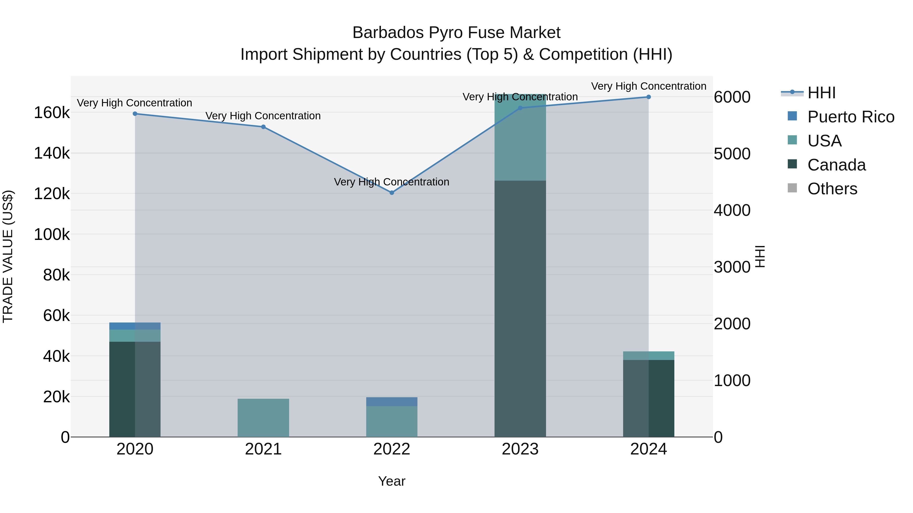Select the 2022 HHI data point

click(392, 193)
